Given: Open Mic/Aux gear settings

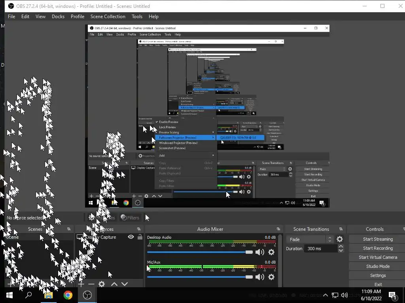Looking at the screenshot, I should [271, 277].
